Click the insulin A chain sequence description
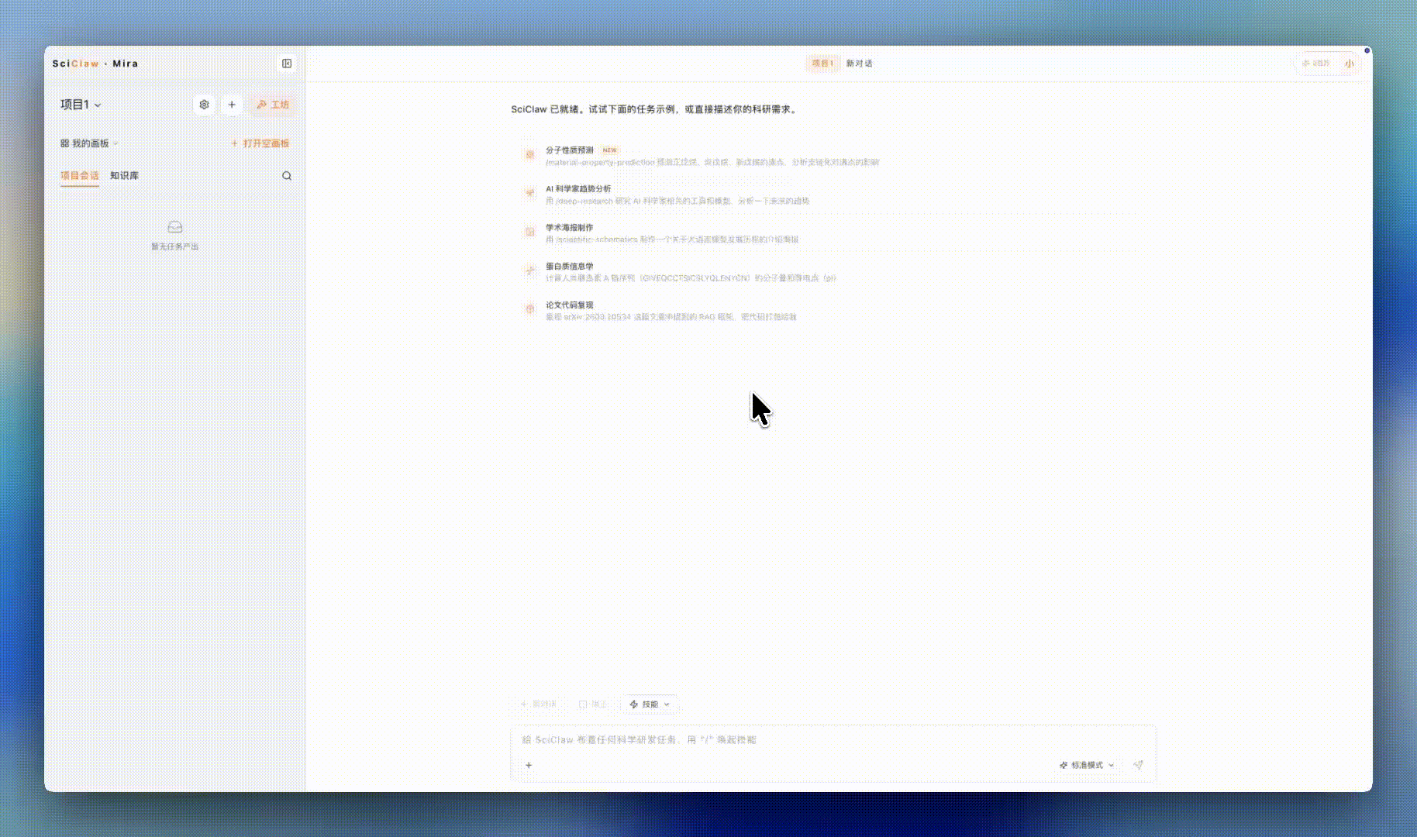This screenshot has width=1417, height=837. point(691,279)
